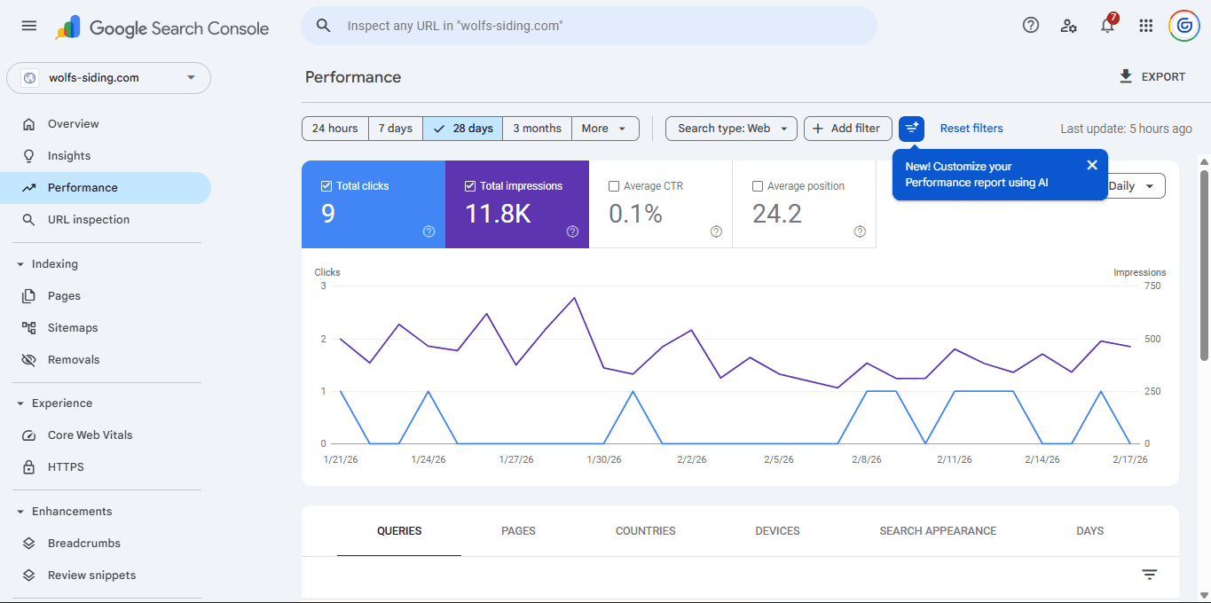
Task: Close the AI customization tooltip
Action: point(1092,165)
